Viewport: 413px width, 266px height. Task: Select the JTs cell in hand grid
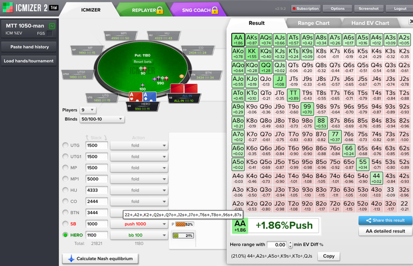[293, 81]
